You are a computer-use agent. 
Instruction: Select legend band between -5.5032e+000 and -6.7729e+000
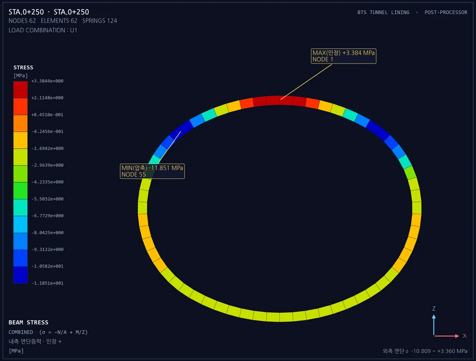point(20,207)
